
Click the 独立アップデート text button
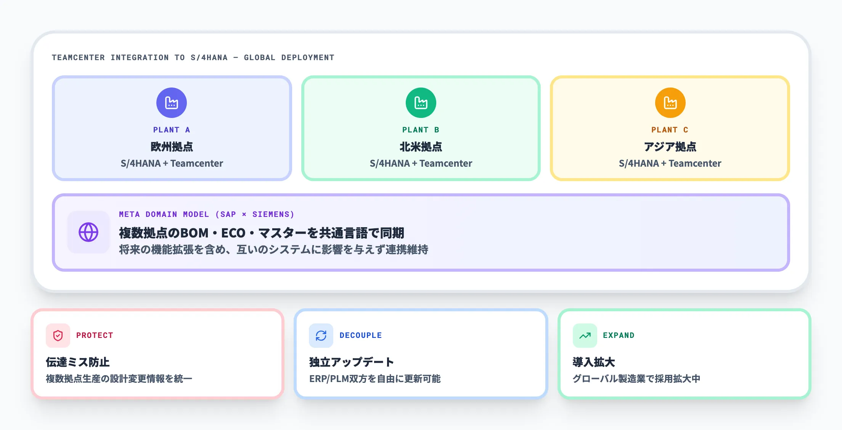pos(351,362)
